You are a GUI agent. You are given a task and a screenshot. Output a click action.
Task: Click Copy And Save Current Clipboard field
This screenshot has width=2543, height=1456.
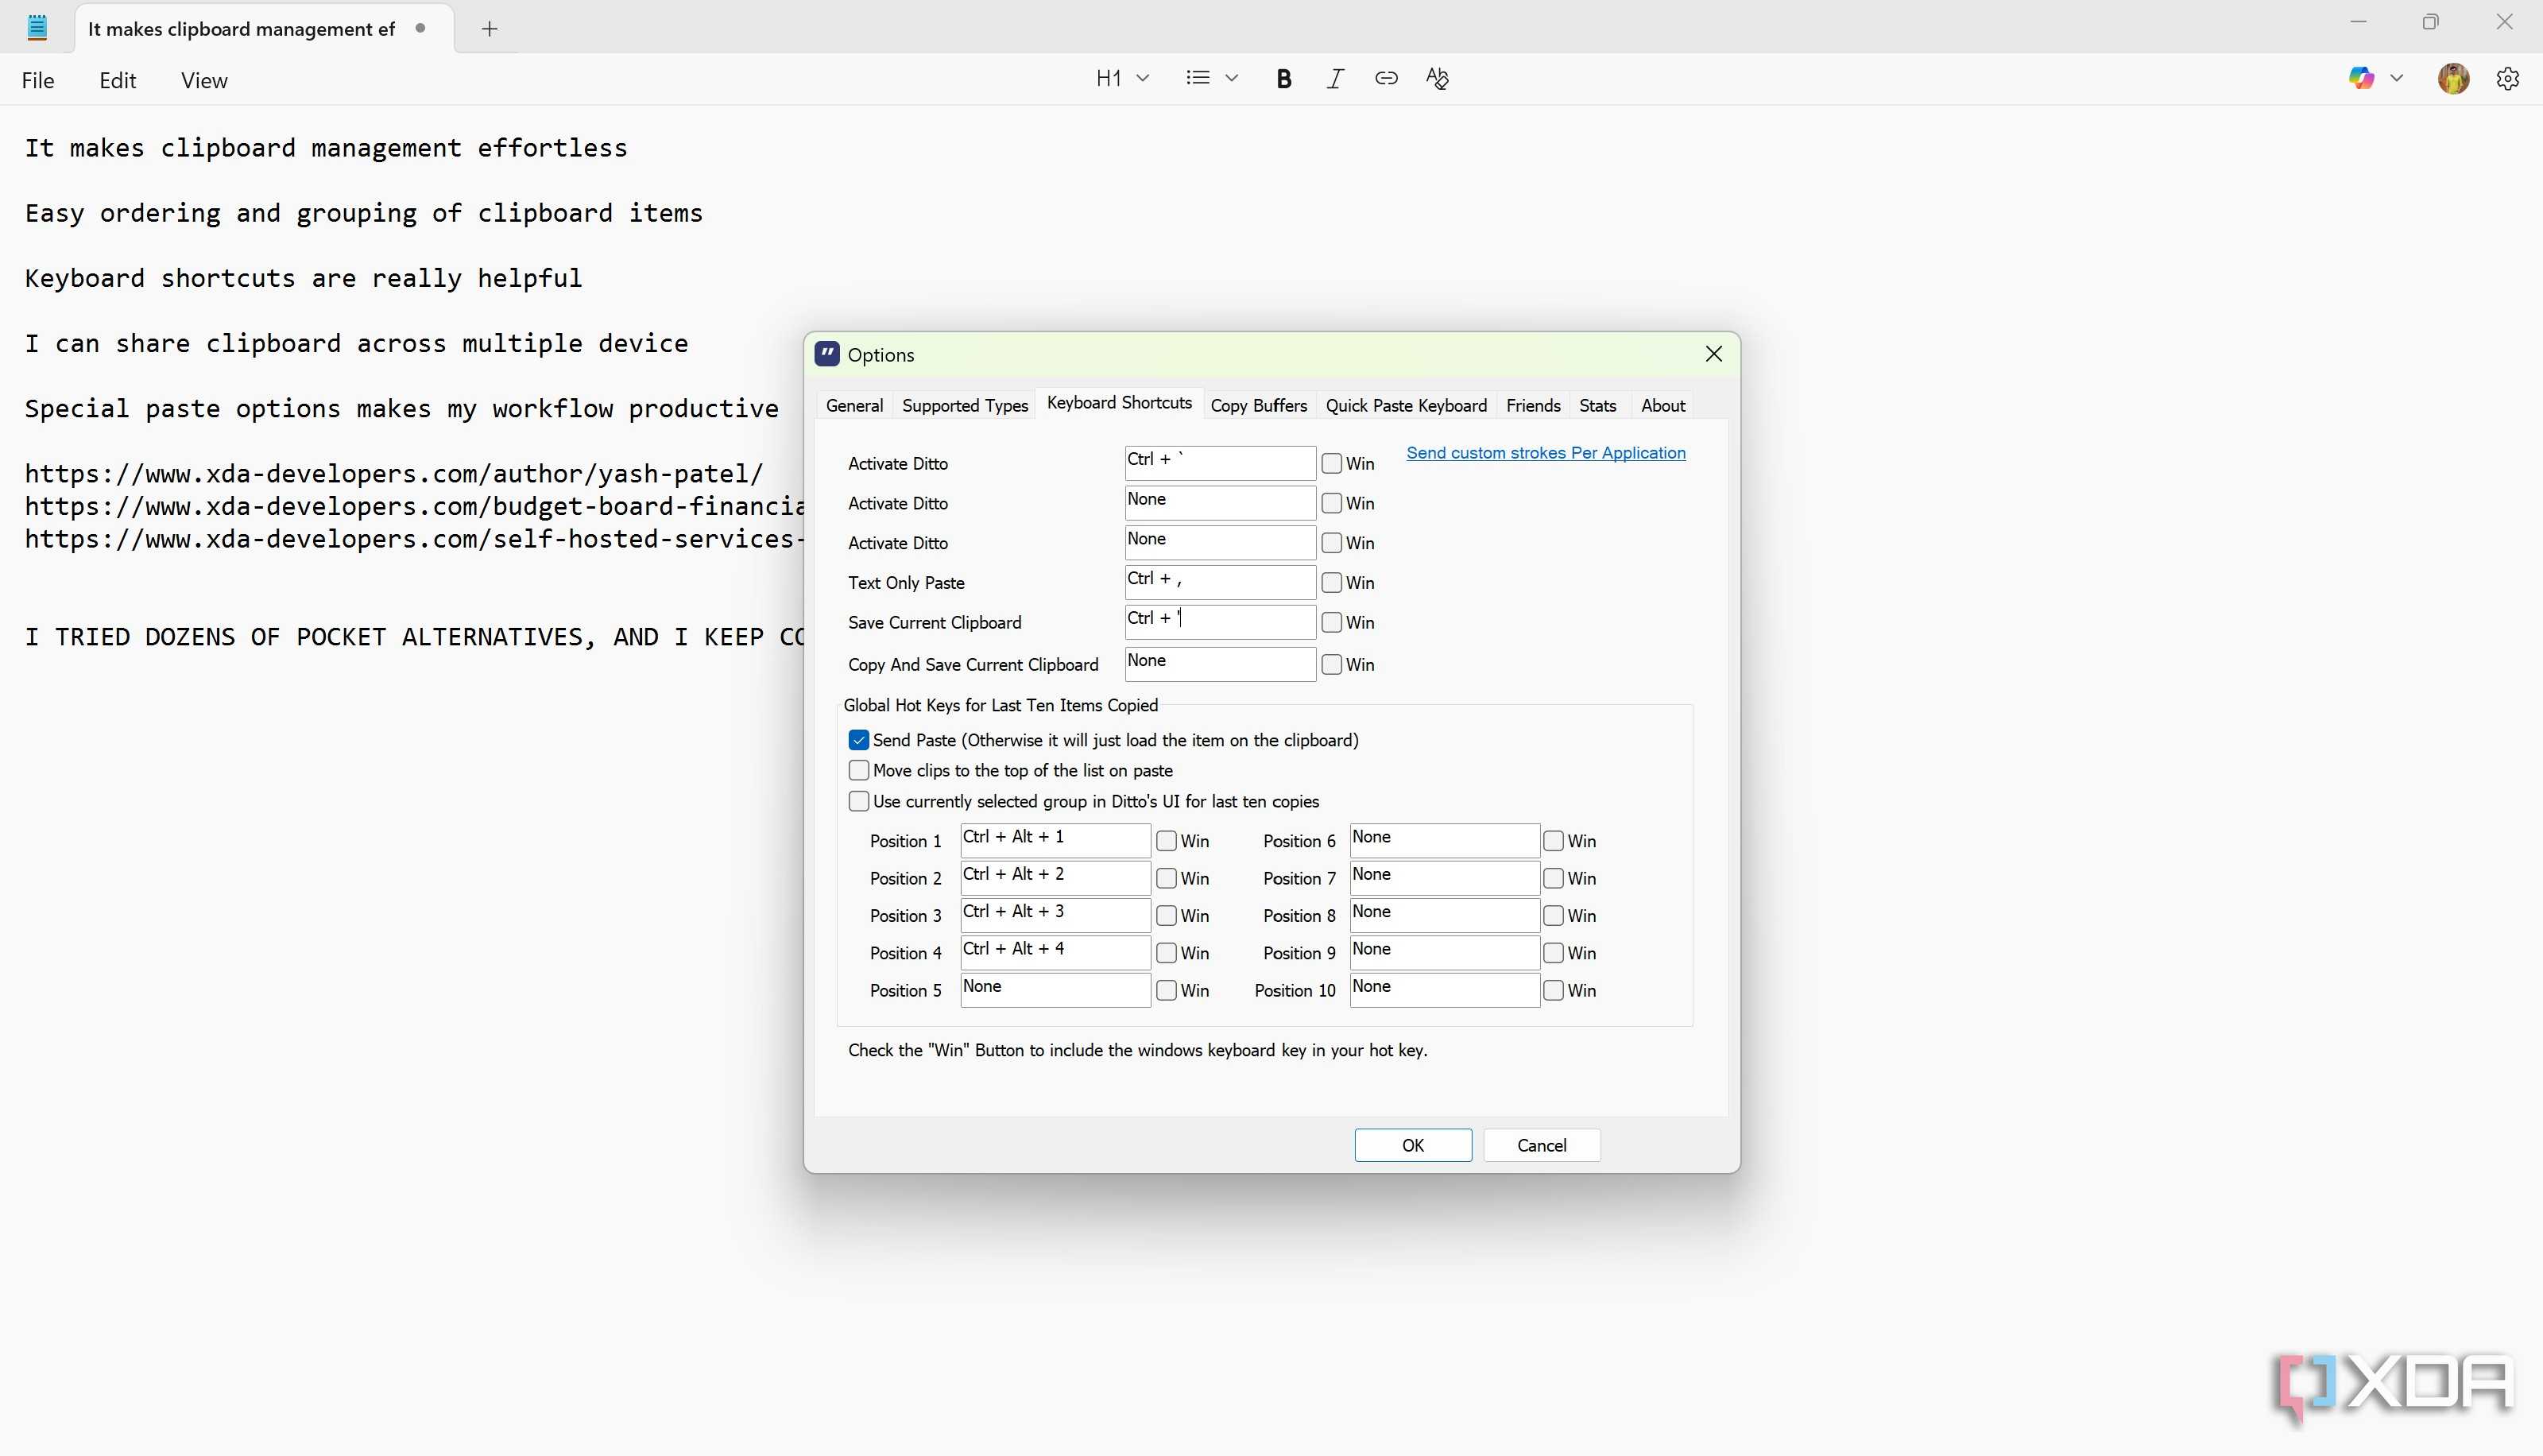pyautogui.click(x=1220, y=664)
